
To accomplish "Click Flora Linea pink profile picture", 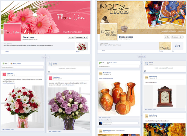I will pyautogui.click(x=12, y=32).
